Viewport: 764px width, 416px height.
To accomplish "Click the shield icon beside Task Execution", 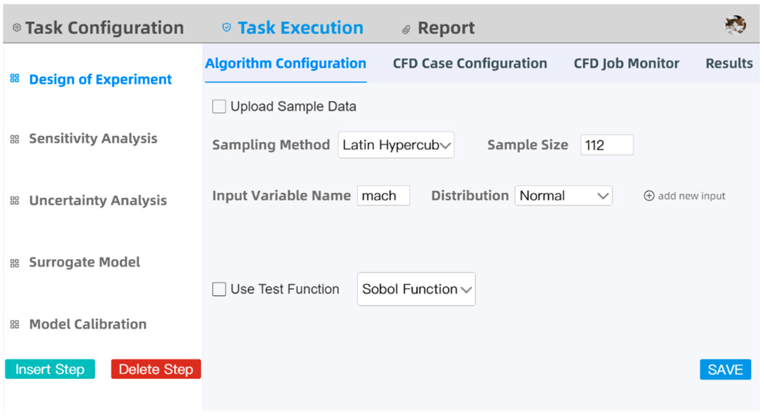I will tap(226, 28).
